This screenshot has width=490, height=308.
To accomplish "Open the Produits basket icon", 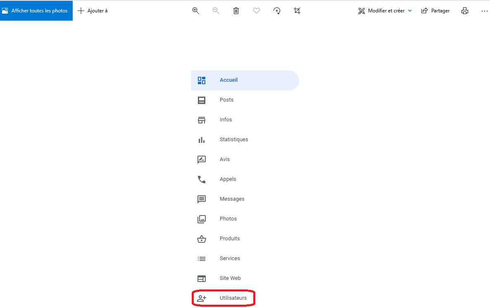I will pyautogui.click(x=202, y=239).
